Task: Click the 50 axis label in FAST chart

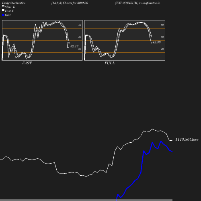Action: click(80, 37)
